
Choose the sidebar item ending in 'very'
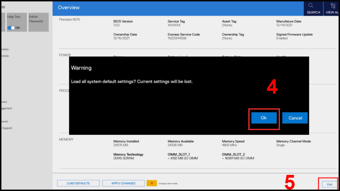[4, 102]
